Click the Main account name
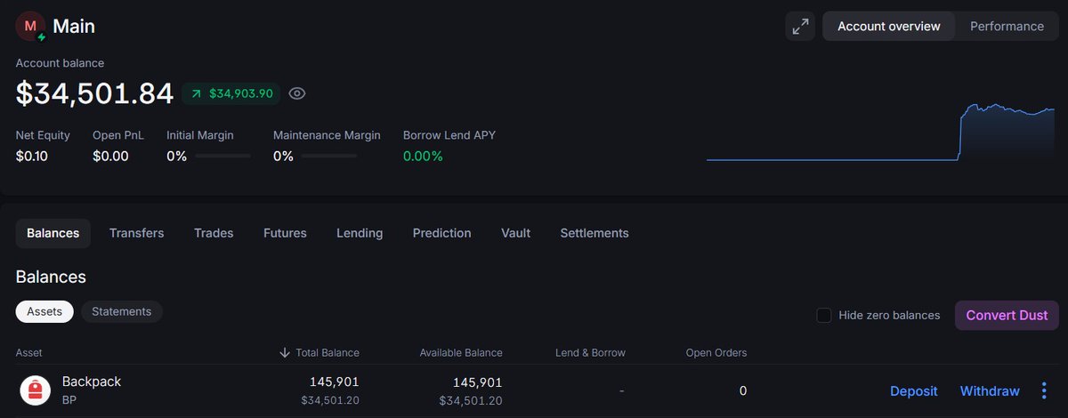 tap(74, 27)
